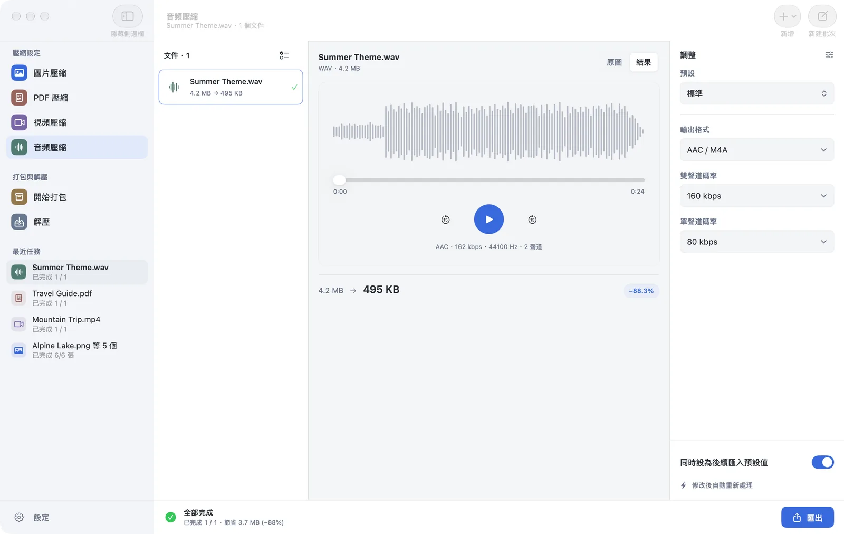Switch to the 結果 result tab
This screenshot has width=844, height=534.
point(644,62)
